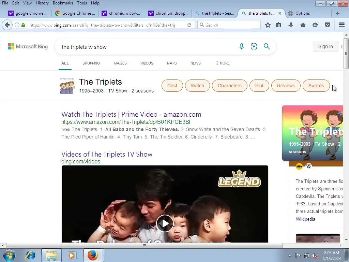The height and width of the screenshot is (262, 349).
Task: Launch Windows Media Player from the taskbar
Action: (72, 255)
